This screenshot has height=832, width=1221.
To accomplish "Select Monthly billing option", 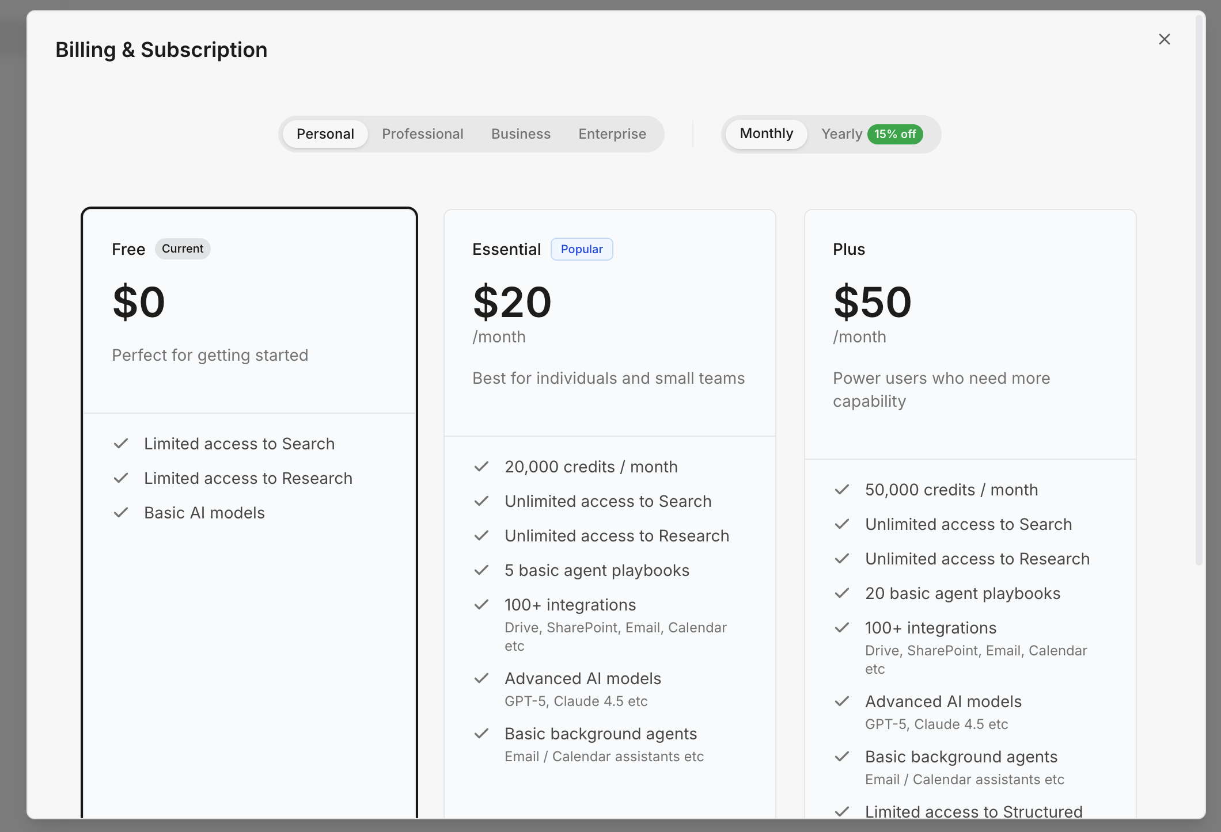I will [766, 133].
